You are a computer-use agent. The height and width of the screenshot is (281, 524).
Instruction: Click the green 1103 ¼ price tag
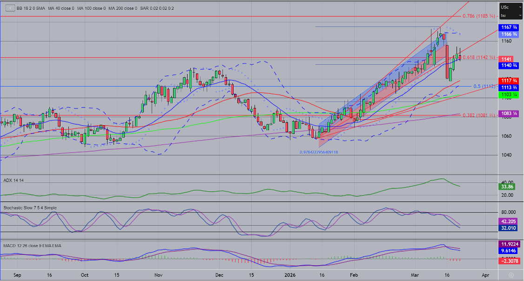click(x=507, y=94)
